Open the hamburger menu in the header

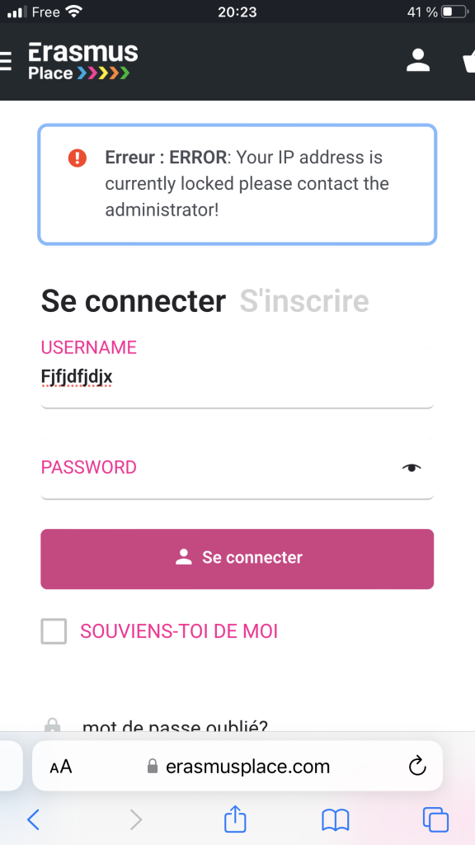point(5,61)
